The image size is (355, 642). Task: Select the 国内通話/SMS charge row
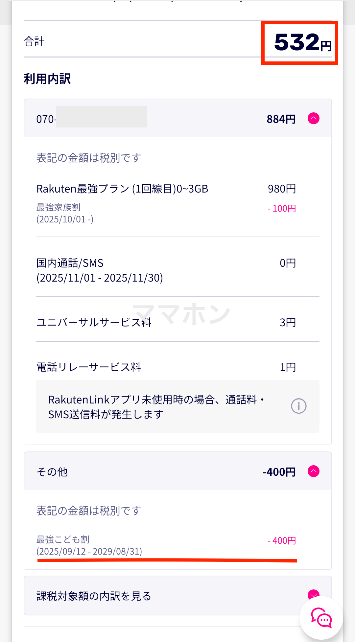point(99,270)
